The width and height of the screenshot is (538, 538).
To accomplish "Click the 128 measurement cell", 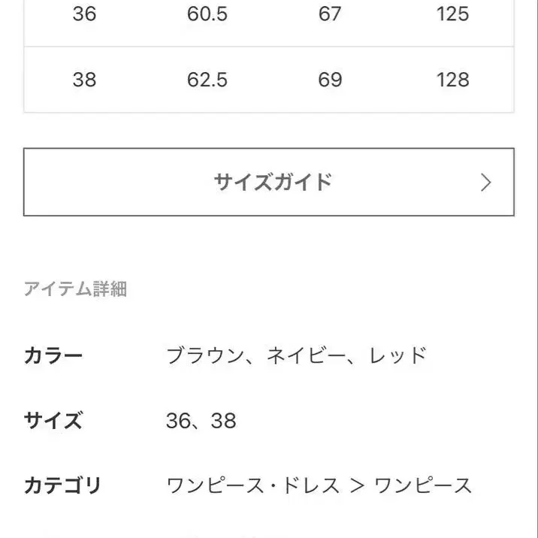I will (452, 80).
